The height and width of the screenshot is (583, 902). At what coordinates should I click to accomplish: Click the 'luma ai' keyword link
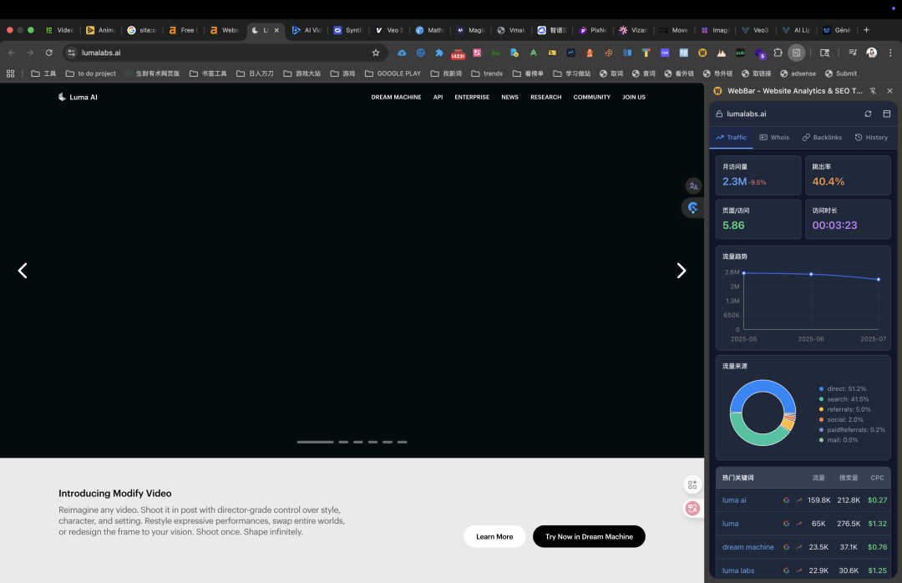pos(734,500)
